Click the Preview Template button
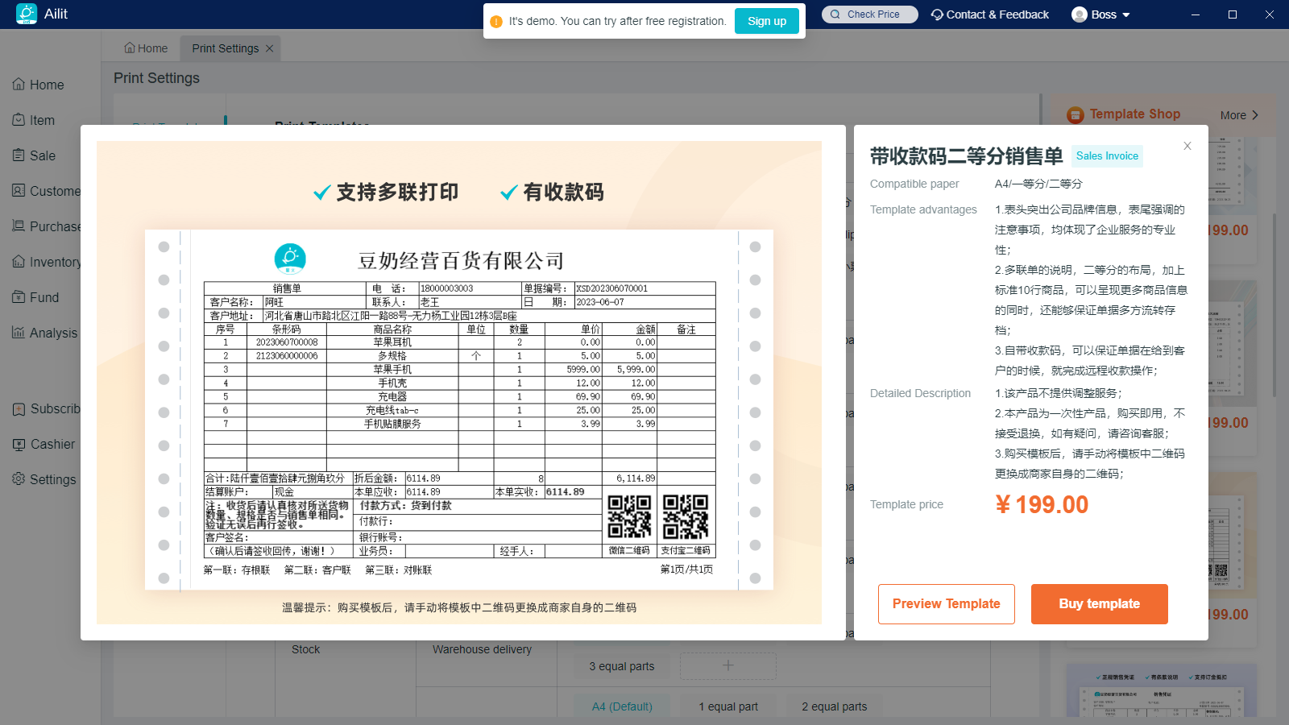Viewport: 1289px width, 725px height. click(946, 604)
